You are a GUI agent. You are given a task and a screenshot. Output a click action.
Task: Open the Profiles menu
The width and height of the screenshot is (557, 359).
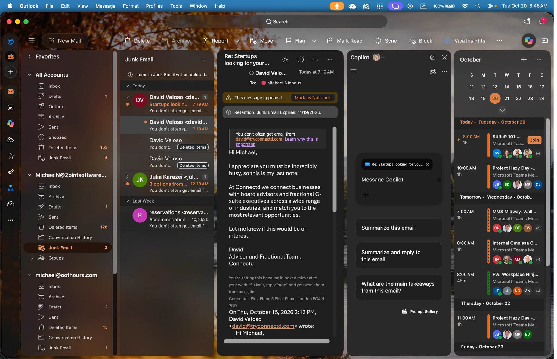(x=154, y=6)
